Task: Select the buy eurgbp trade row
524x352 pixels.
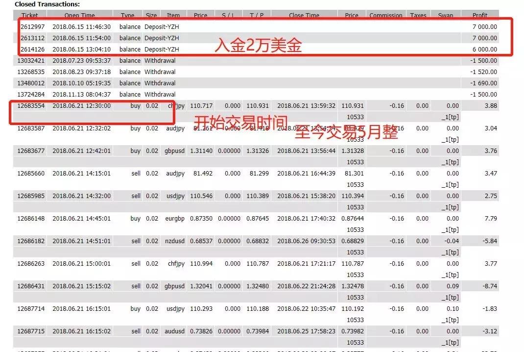Action: pos(98,218)
